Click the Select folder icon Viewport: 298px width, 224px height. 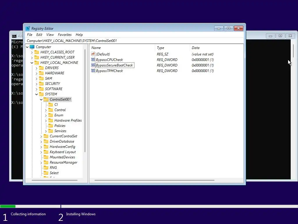point(46,173)
